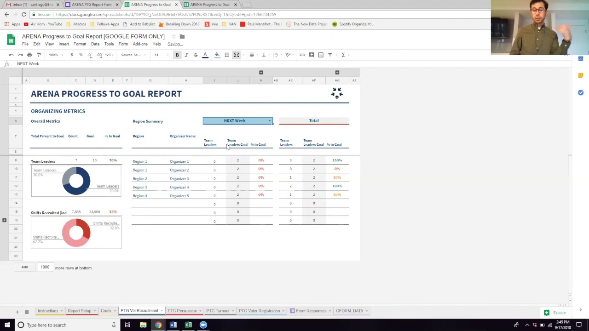This screenshot has height=331, width=589.
Task: Click the functions sigma icon
Action: (x=343, y=55)
